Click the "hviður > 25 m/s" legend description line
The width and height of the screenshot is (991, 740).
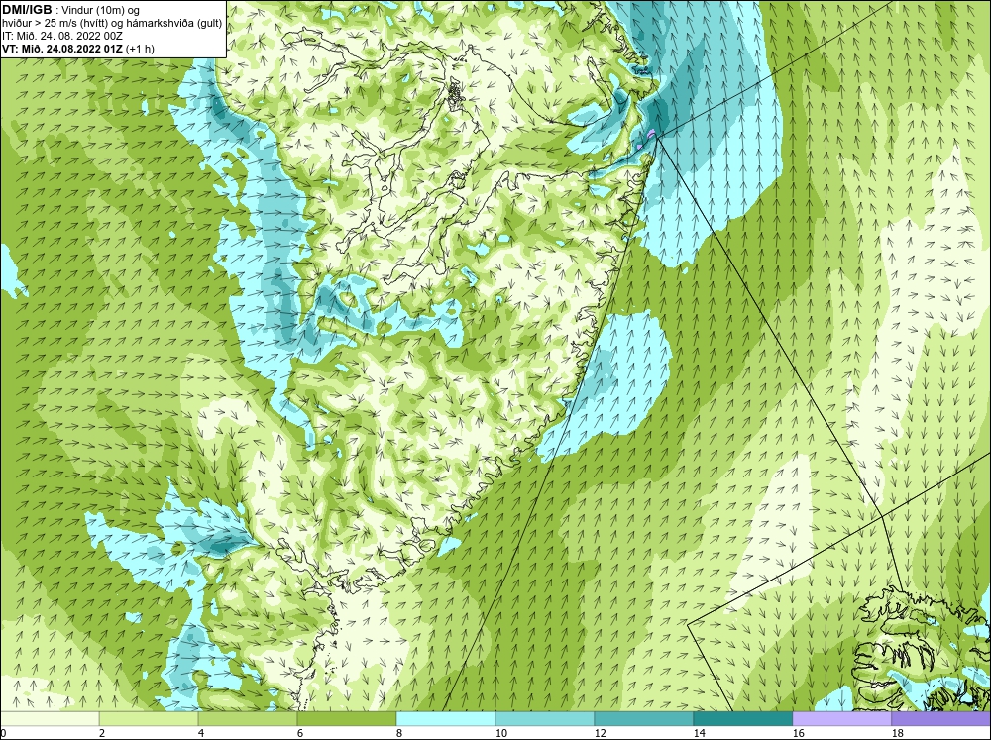(112, 23)
